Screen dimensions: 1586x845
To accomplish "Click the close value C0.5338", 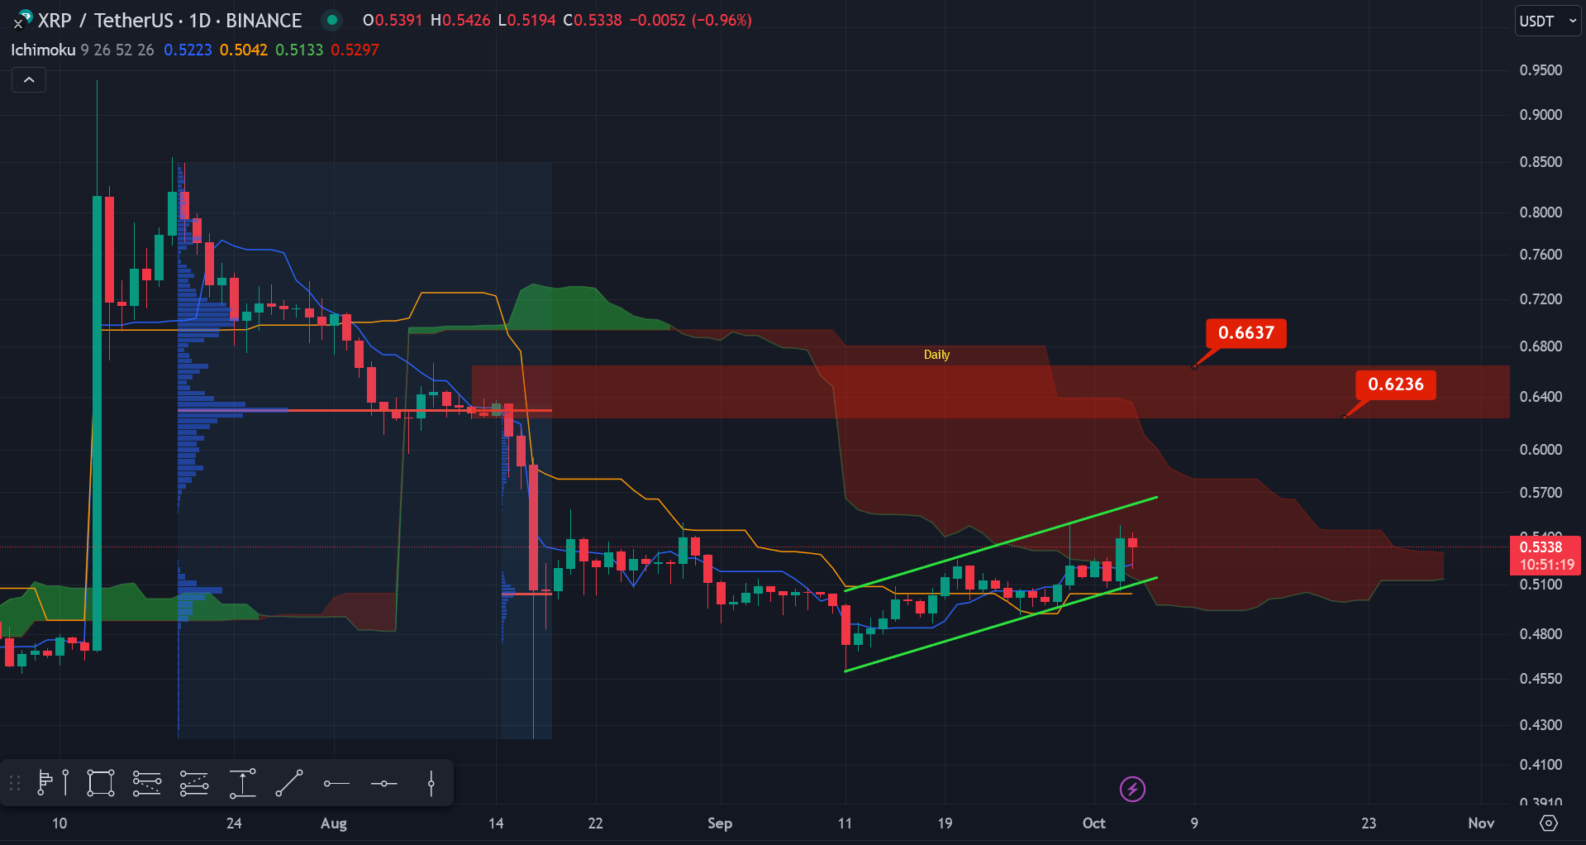I will (x=593, y=20).
